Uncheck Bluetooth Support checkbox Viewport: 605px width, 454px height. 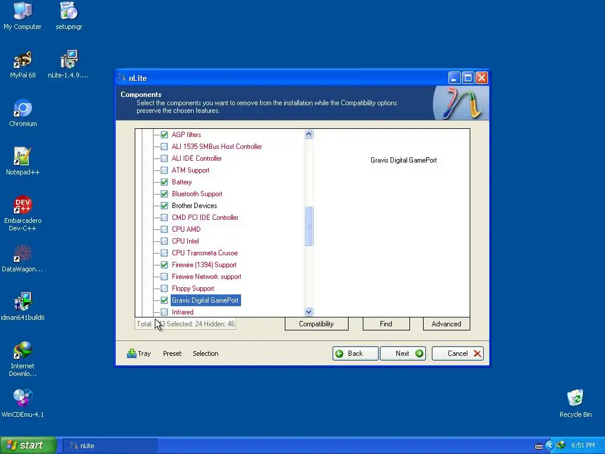pyautogui.click(x=164, y=194)
